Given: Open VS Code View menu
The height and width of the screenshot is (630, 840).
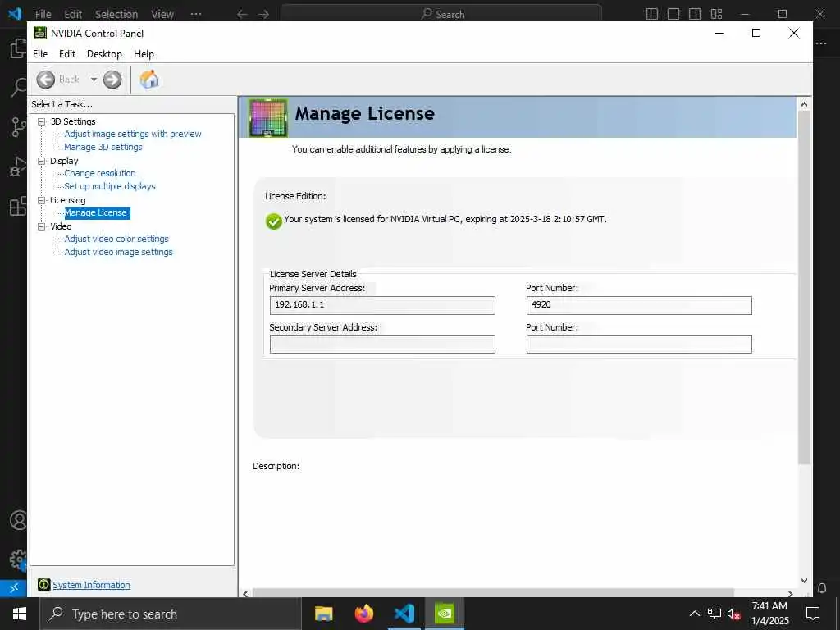Looking at the screenshot, I should (162, 14).
